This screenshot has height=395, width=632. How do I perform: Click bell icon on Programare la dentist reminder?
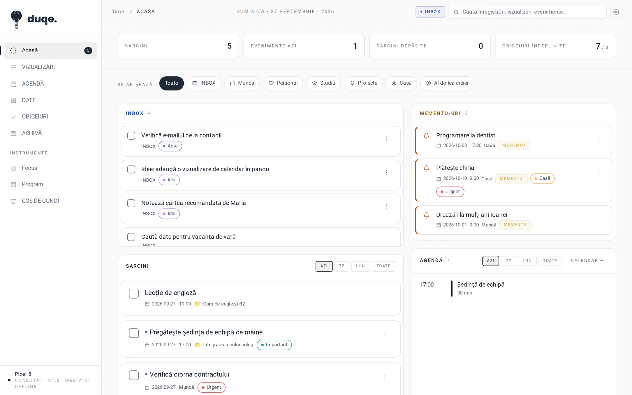click(x=426, y=136)
